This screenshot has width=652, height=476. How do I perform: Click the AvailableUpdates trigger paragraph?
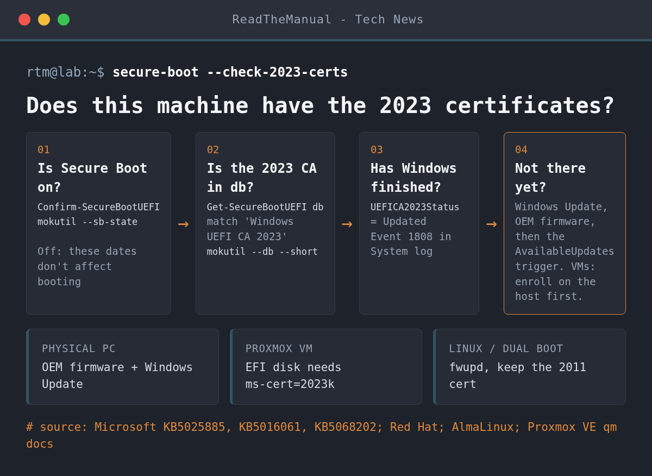(565, 252)
